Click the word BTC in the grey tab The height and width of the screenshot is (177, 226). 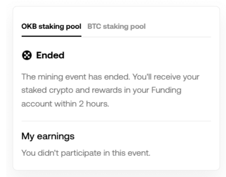[x=94, y=27]
